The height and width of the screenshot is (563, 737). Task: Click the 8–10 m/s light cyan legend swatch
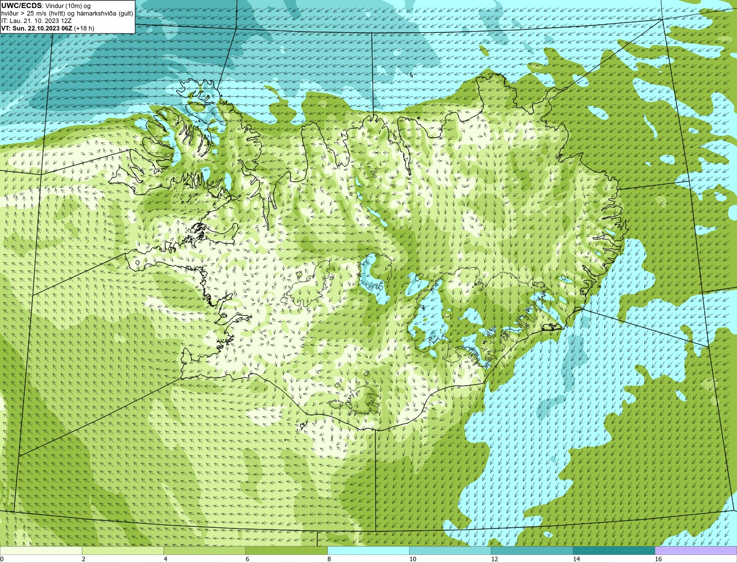click(x=368, y=550)
